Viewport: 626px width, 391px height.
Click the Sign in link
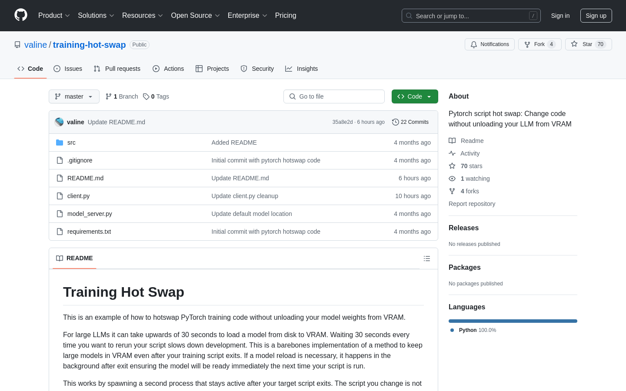[x=560, y=16]
